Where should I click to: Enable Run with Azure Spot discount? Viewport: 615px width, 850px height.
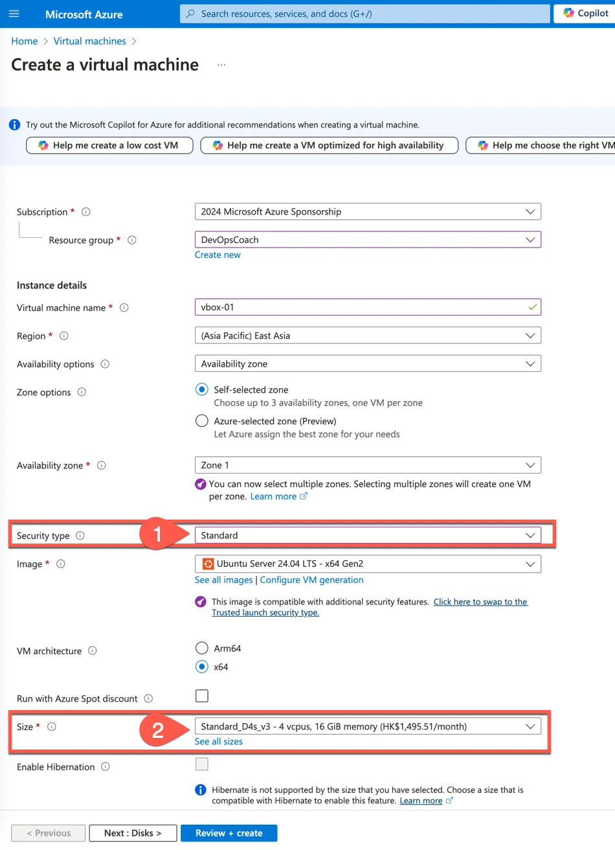pos(202,696)
